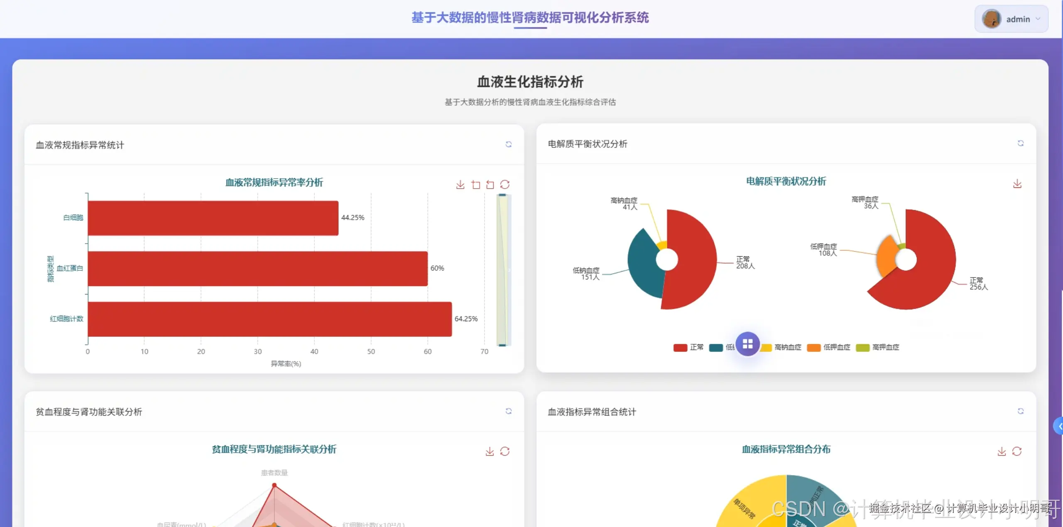Refresh the 电解质平衡状况分析 panel
Screen dimensions: 1063x527
1020,143
